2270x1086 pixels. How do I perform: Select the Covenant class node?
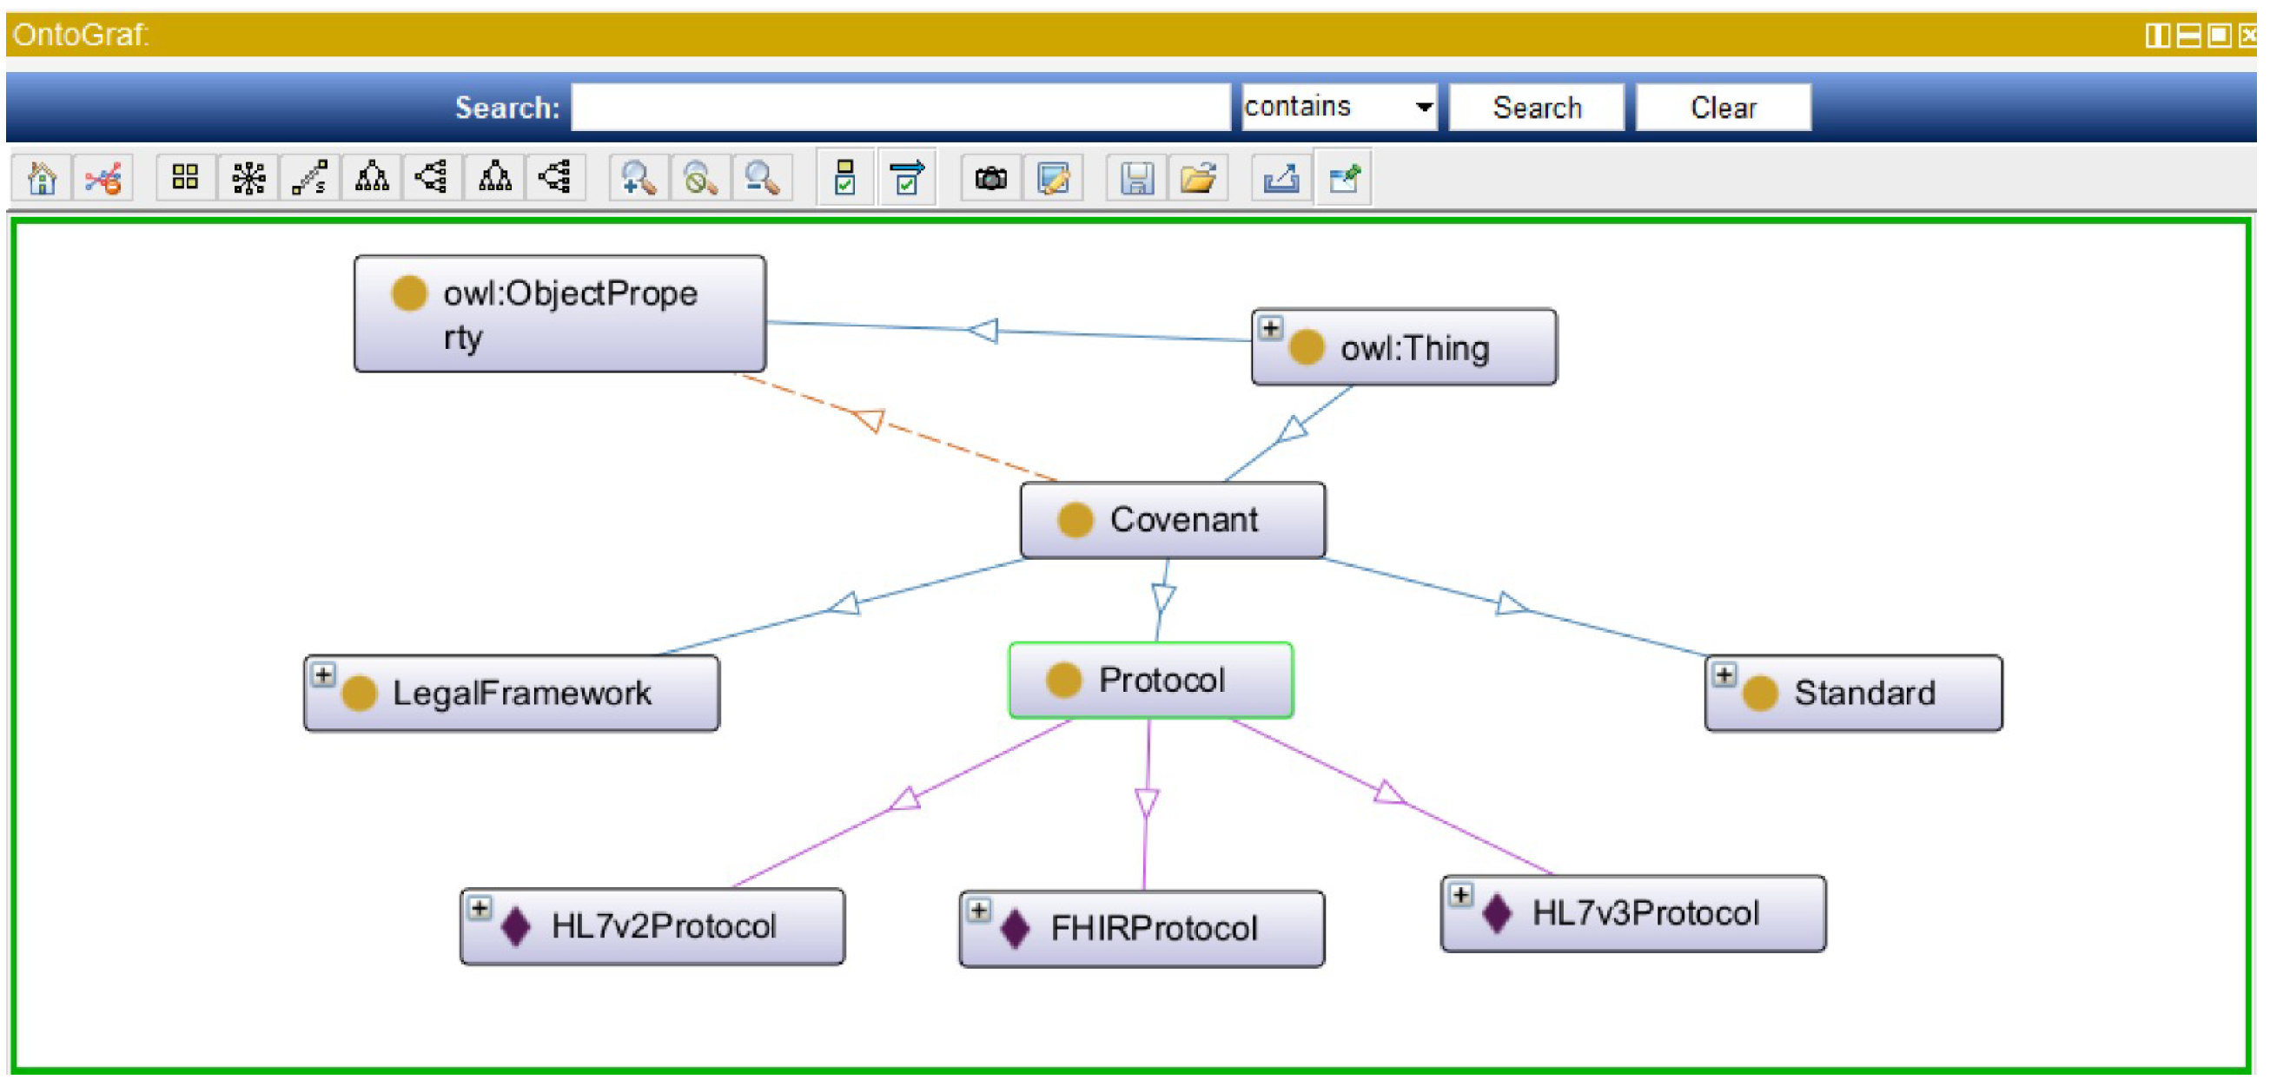click(1172, 520)
